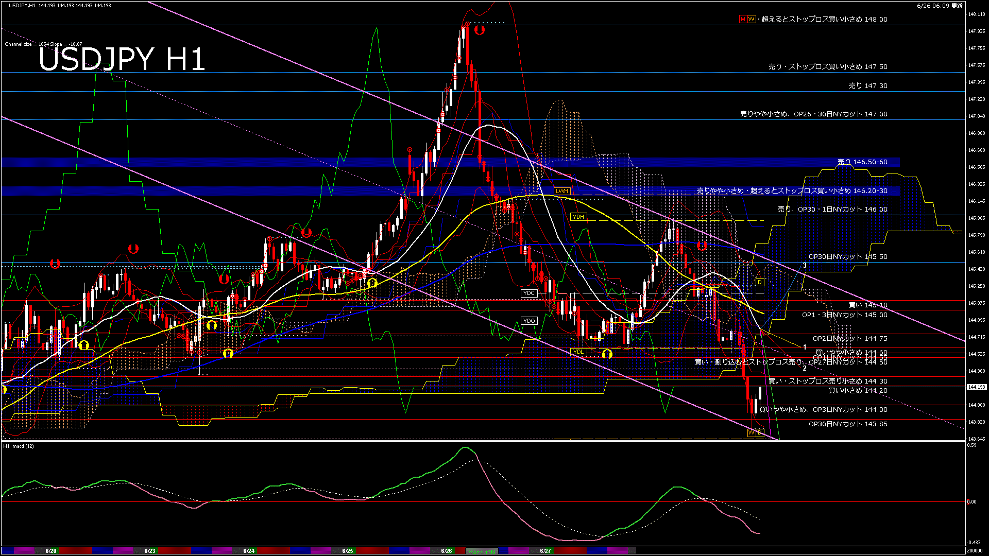Click the 148.110 price axis value
Screen dimensions: 989x556
coord(977,14)
